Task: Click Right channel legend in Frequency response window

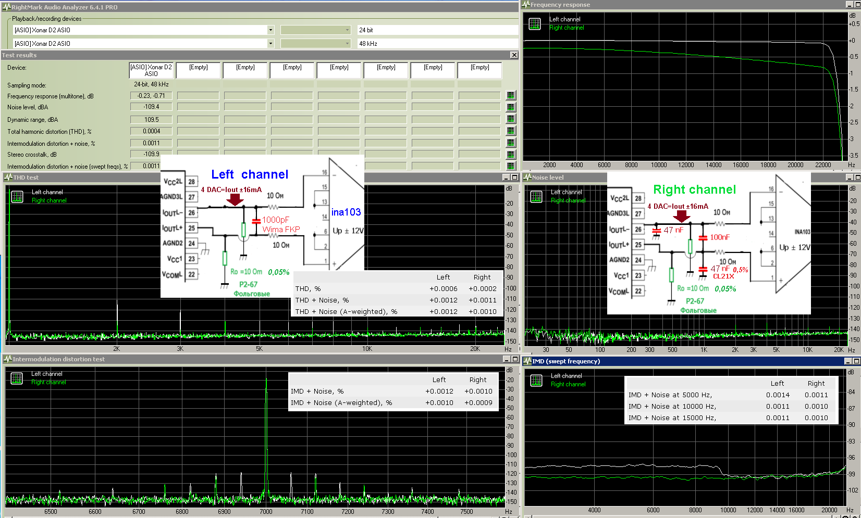Action: click(567, 28)
